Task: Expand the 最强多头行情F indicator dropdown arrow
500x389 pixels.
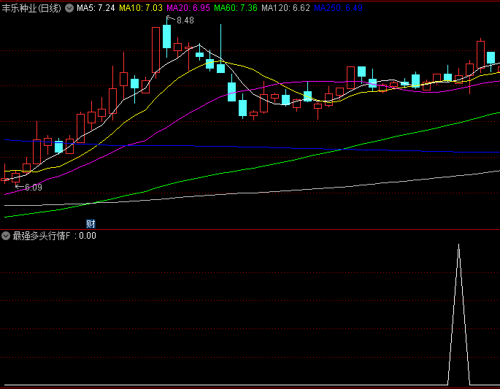Action: (6, 236)
